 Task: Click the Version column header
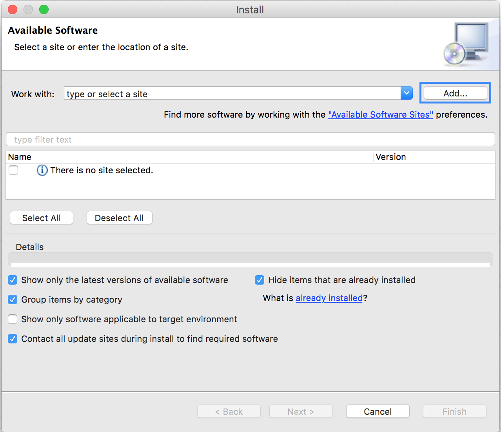[x=390, y=157]
